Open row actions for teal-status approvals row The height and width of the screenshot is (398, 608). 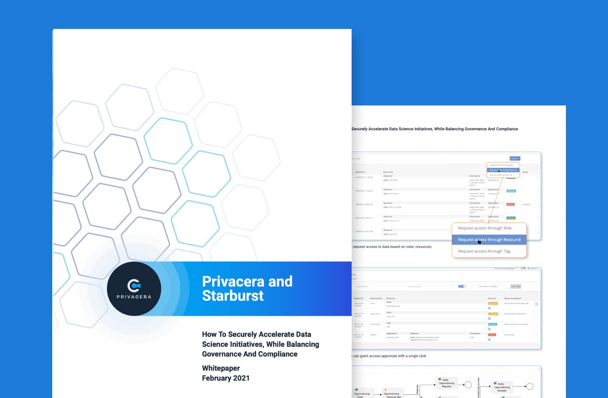[537, 325]
